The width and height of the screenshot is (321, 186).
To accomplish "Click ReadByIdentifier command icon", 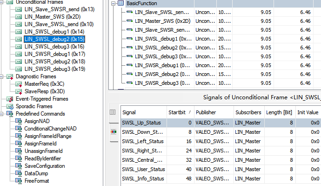I will pyautogui.click(x=19, y=158).
